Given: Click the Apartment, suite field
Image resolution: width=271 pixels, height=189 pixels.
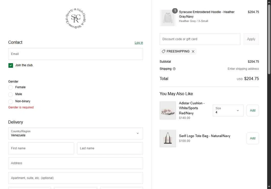Looking at the screenshot, I should 76,178.
